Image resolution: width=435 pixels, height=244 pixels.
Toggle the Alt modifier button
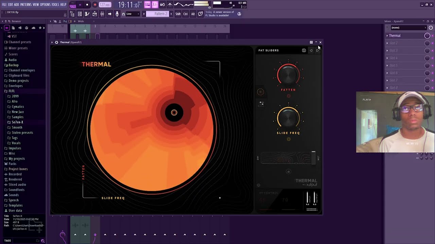(x=193, y=14)
